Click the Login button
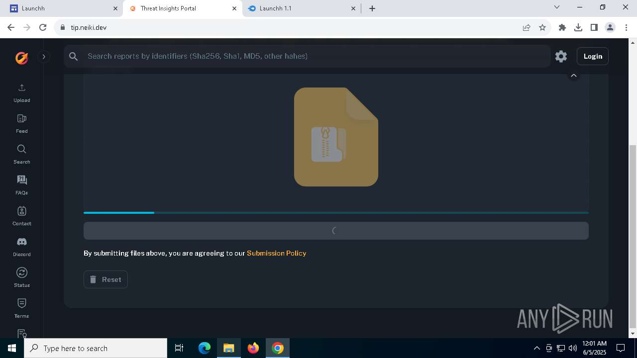The width and height of the screenshot is (637, 358). tap(593, 56)
